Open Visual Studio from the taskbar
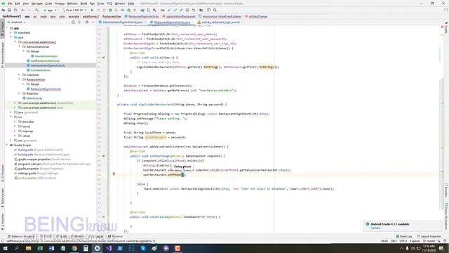The image size is (449, 253). tap(109, 248)
